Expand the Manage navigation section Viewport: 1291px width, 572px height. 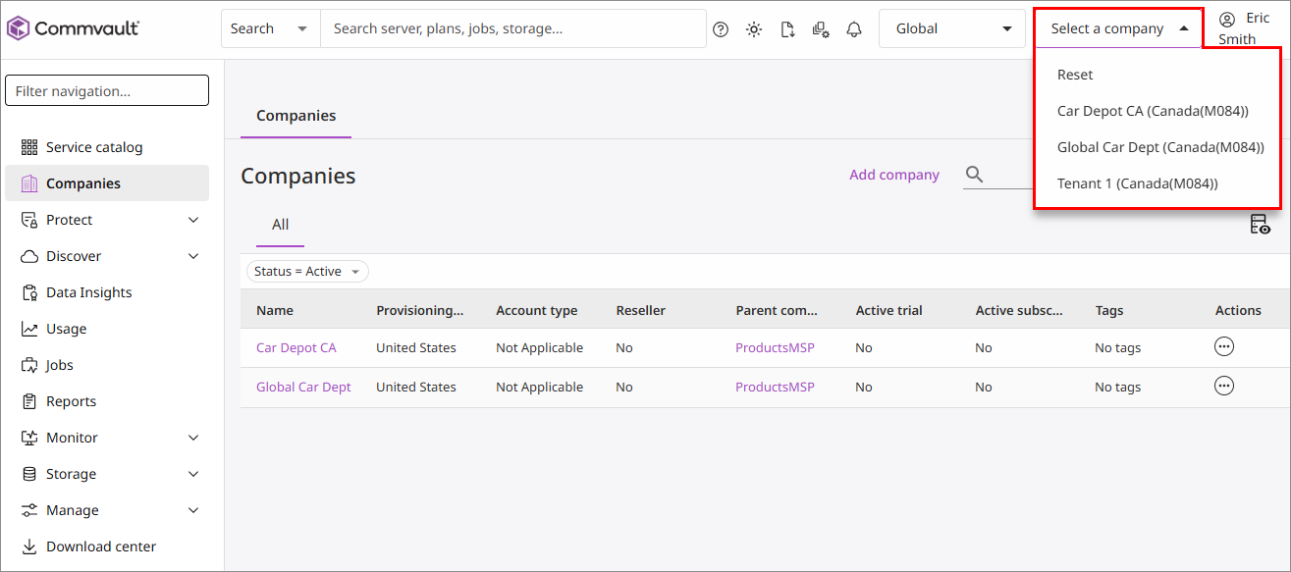click(x=193, y=510)
